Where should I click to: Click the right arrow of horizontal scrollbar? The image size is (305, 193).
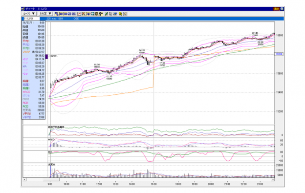[273, 179]
